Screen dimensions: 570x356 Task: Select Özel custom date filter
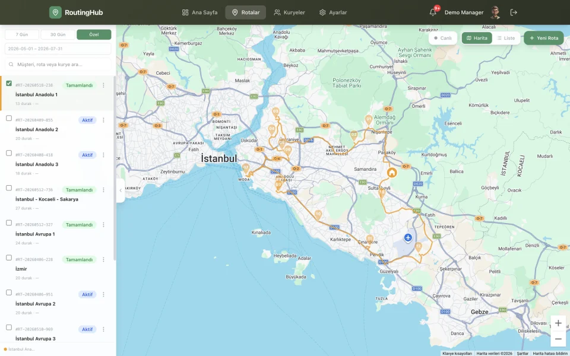[x=94, y=34]
